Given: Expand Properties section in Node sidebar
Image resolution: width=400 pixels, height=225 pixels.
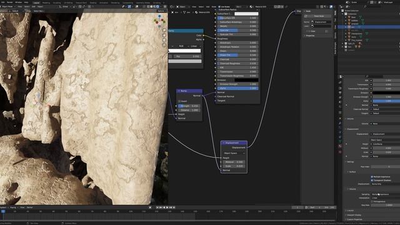Looking at the screenshot, I should point(309,36).
